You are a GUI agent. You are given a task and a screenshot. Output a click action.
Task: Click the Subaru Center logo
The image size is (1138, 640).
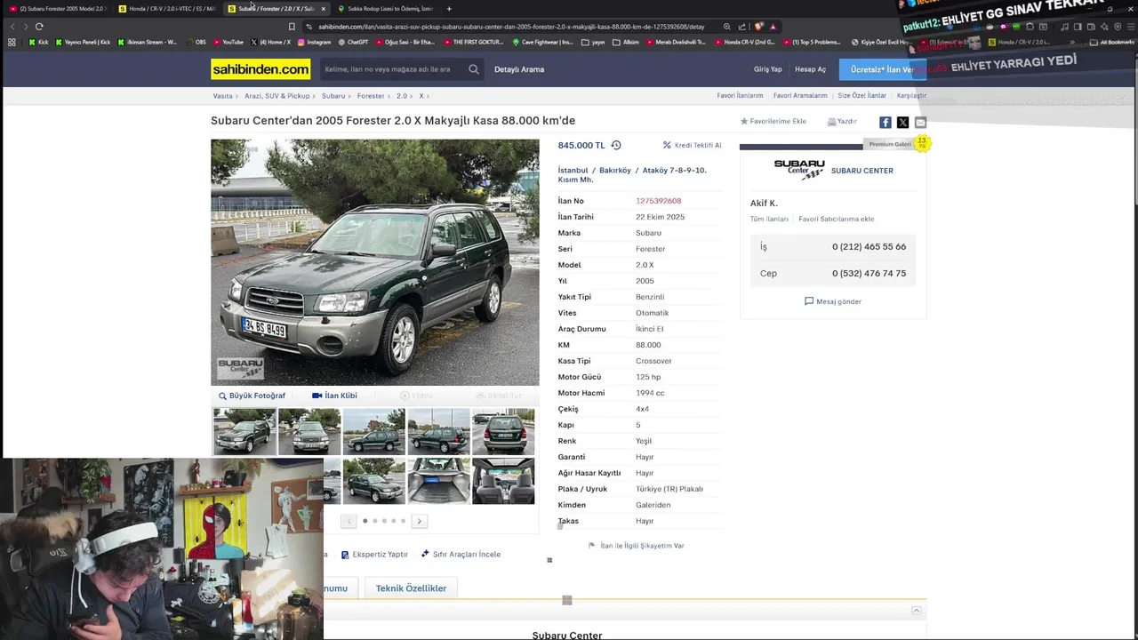click(799, 170)
